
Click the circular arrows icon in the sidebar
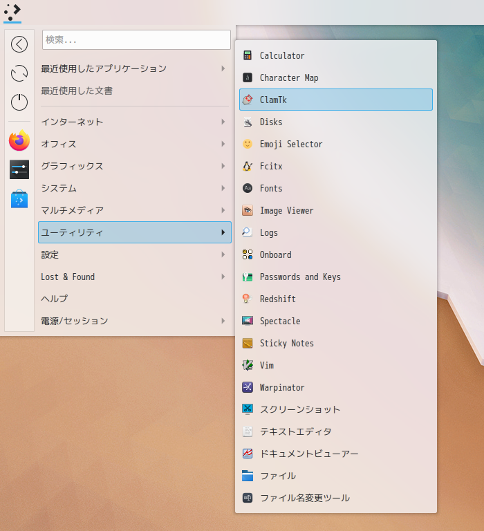[x=19, y=73]
